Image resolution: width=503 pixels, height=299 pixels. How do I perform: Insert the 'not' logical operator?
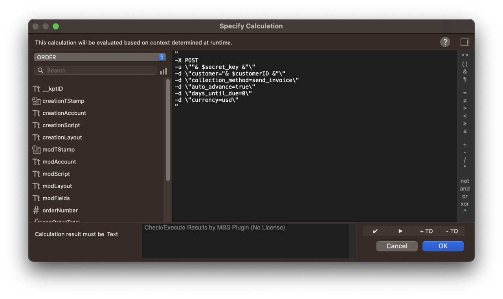tap(465, 181)
